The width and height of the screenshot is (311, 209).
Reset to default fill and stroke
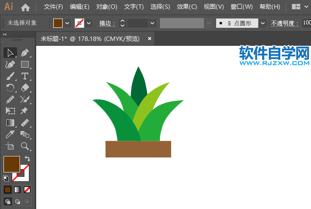pyautogui.click(x=6, y=178)
